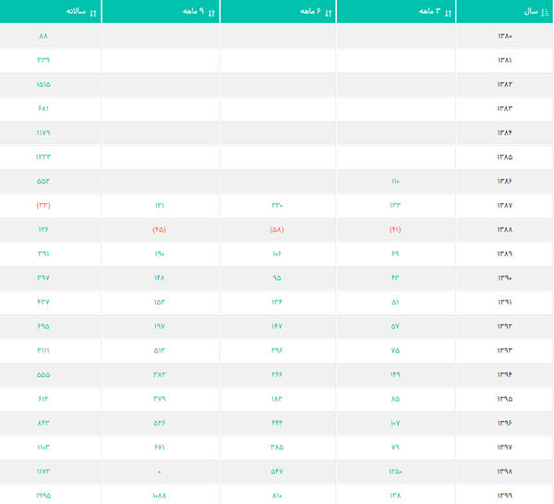Select 9-month zero value in ۱۳۹۸ row

[x=159, y=472]
